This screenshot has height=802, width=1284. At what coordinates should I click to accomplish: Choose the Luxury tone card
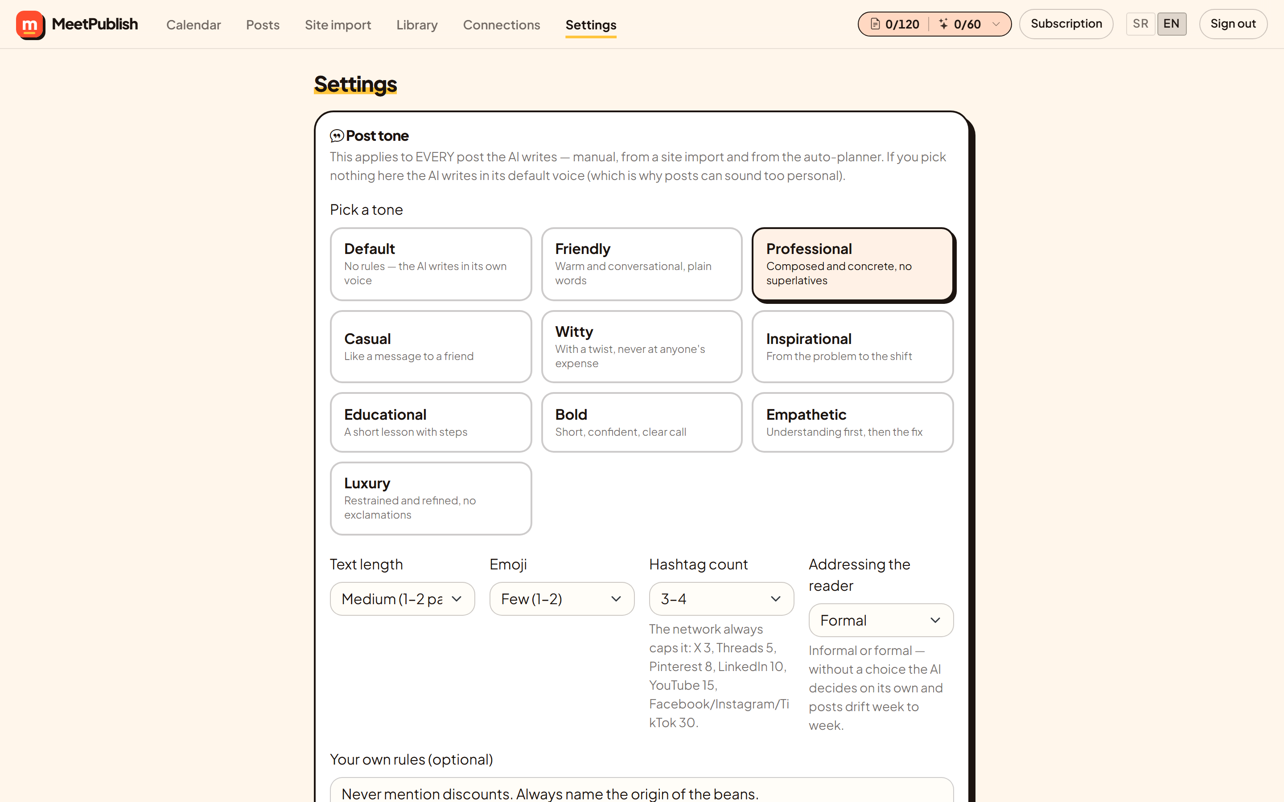(x=430, y=498)
